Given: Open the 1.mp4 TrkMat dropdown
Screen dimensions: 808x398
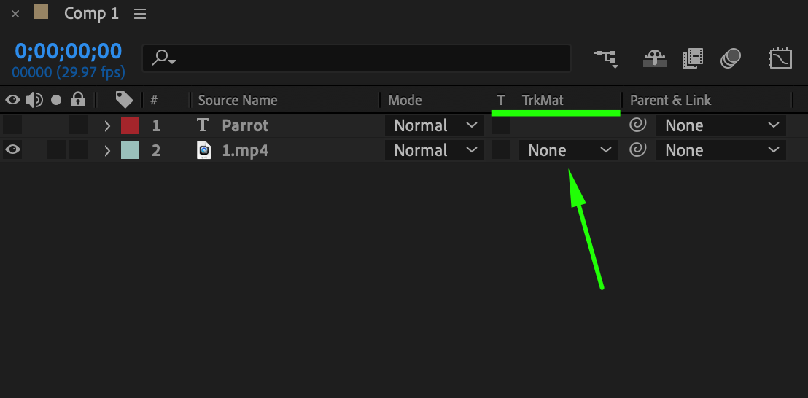Looking at the screenshot, I should (x=568, y=150).
